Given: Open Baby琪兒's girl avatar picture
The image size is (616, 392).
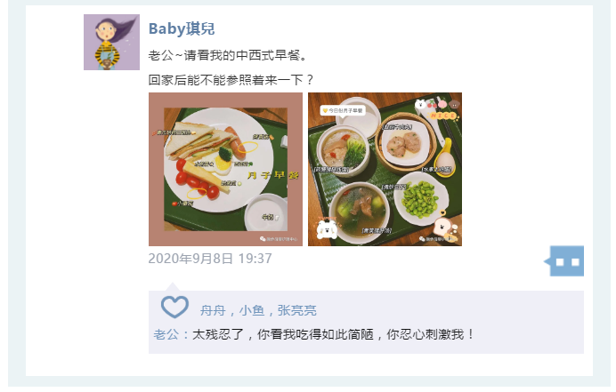Looking at the screenshot, I should pos(111,43).
